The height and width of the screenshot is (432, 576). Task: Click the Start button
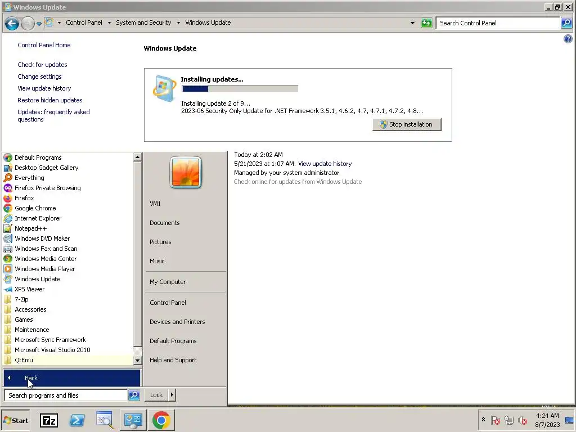15,421
